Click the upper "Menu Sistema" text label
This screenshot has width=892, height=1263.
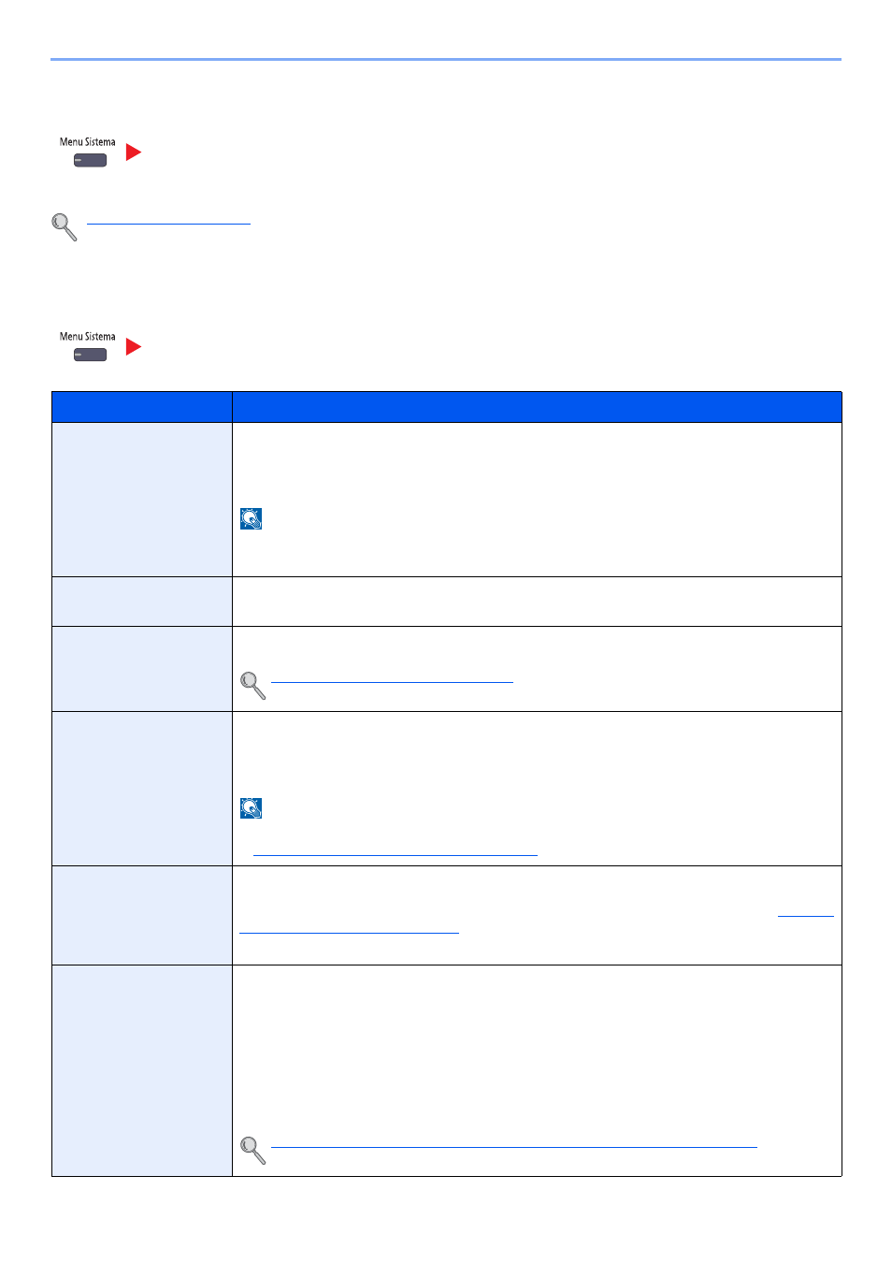coord(88,142)
